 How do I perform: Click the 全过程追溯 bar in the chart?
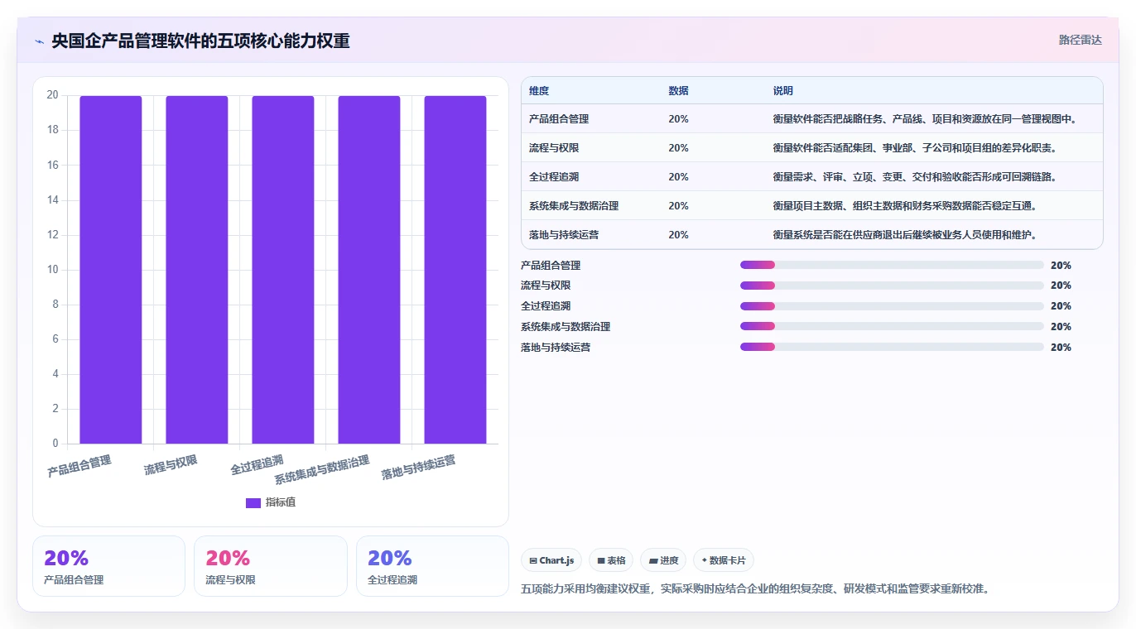click(x=283, y=270)
